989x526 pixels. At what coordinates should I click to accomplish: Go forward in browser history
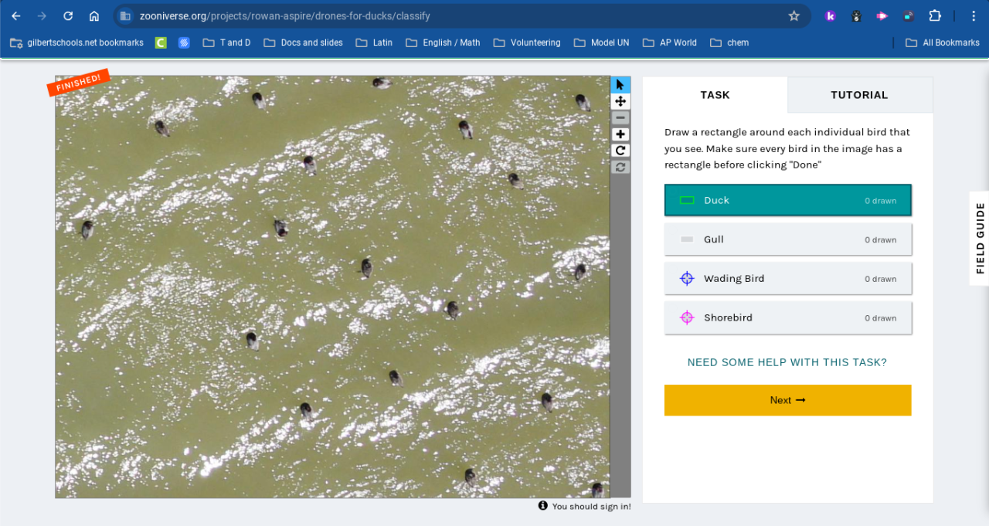coord(42,15)
